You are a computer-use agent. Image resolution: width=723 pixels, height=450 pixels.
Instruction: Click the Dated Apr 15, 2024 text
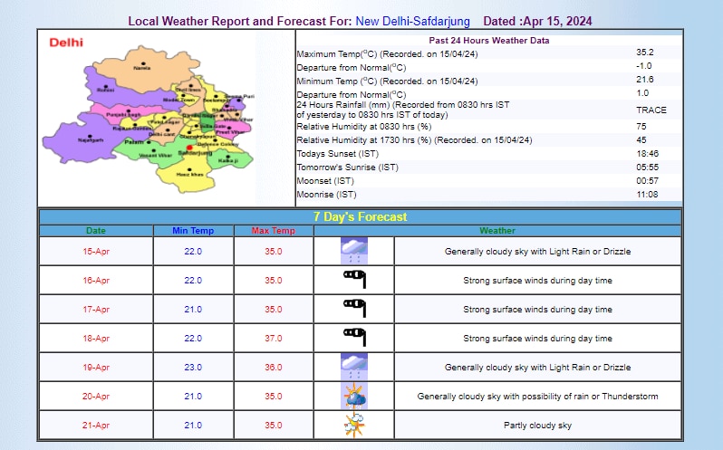coord(537,21)
